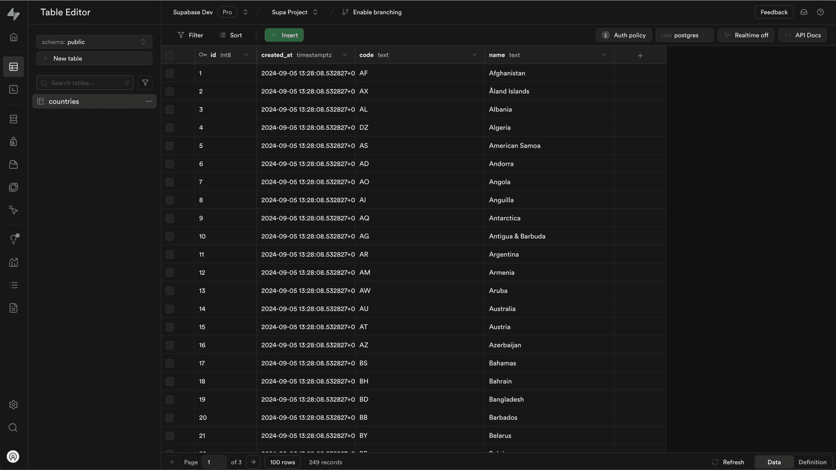This screenshot has height=470, width=836.
Task: Open Project Settings gear icon
Action: [13, 405]
